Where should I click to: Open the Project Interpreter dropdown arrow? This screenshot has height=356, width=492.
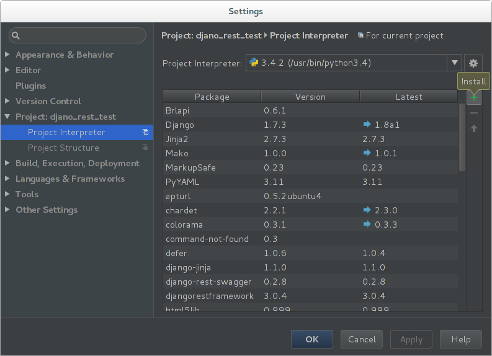pos(454,63)
